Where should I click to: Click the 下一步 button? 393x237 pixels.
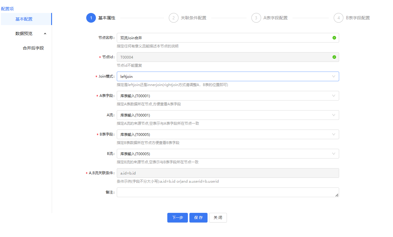178,218
